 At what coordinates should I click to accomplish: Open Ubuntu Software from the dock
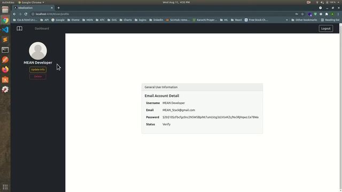pos(5,79)
